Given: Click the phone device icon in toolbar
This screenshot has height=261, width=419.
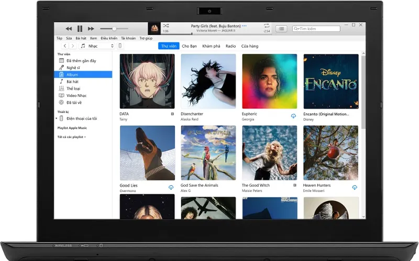Looking at the screenshot, I should [120, 46].
